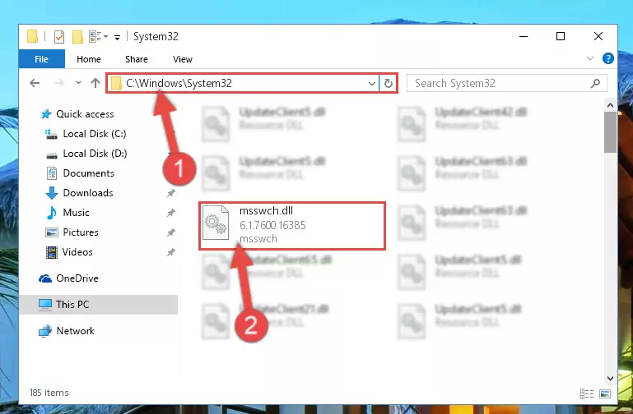Viewport: 633px width, 414px height.
Task: Switch to the Share ribbon tab
Action: click(137, 59)
